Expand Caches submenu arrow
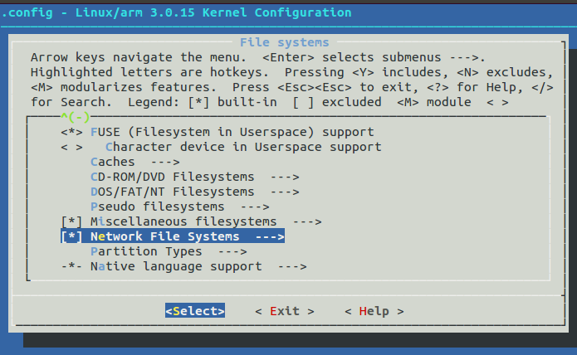 165,162
